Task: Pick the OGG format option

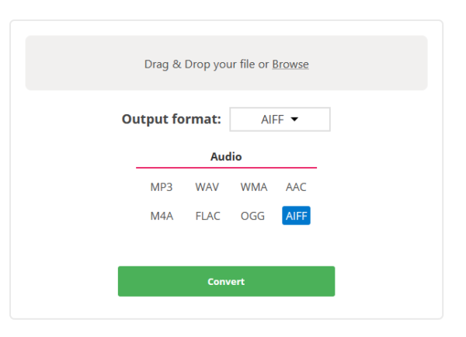Action: click(x=252, y=216)
